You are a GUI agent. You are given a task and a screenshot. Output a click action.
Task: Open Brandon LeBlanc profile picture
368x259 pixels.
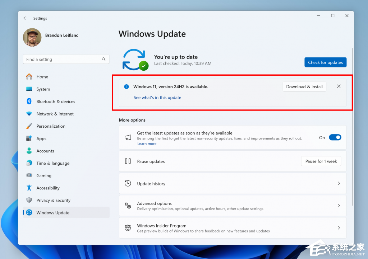click(x=32, y=37)
